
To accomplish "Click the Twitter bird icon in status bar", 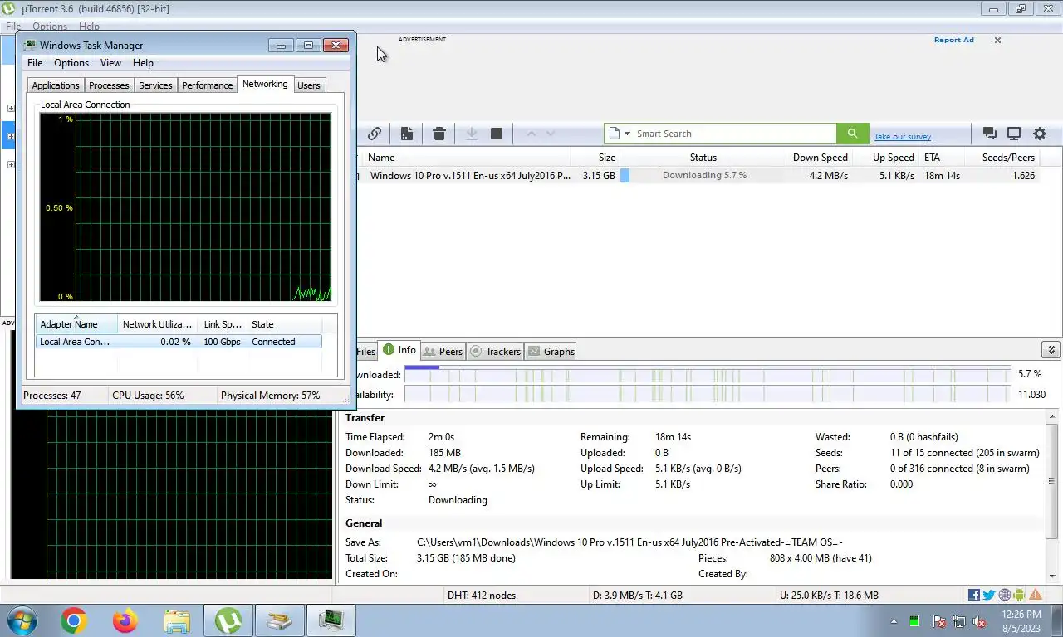I will tap(989, 595).
